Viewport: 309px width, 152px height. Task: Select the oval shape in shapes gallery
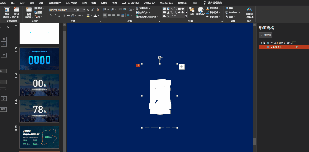[x=183, y=9]
